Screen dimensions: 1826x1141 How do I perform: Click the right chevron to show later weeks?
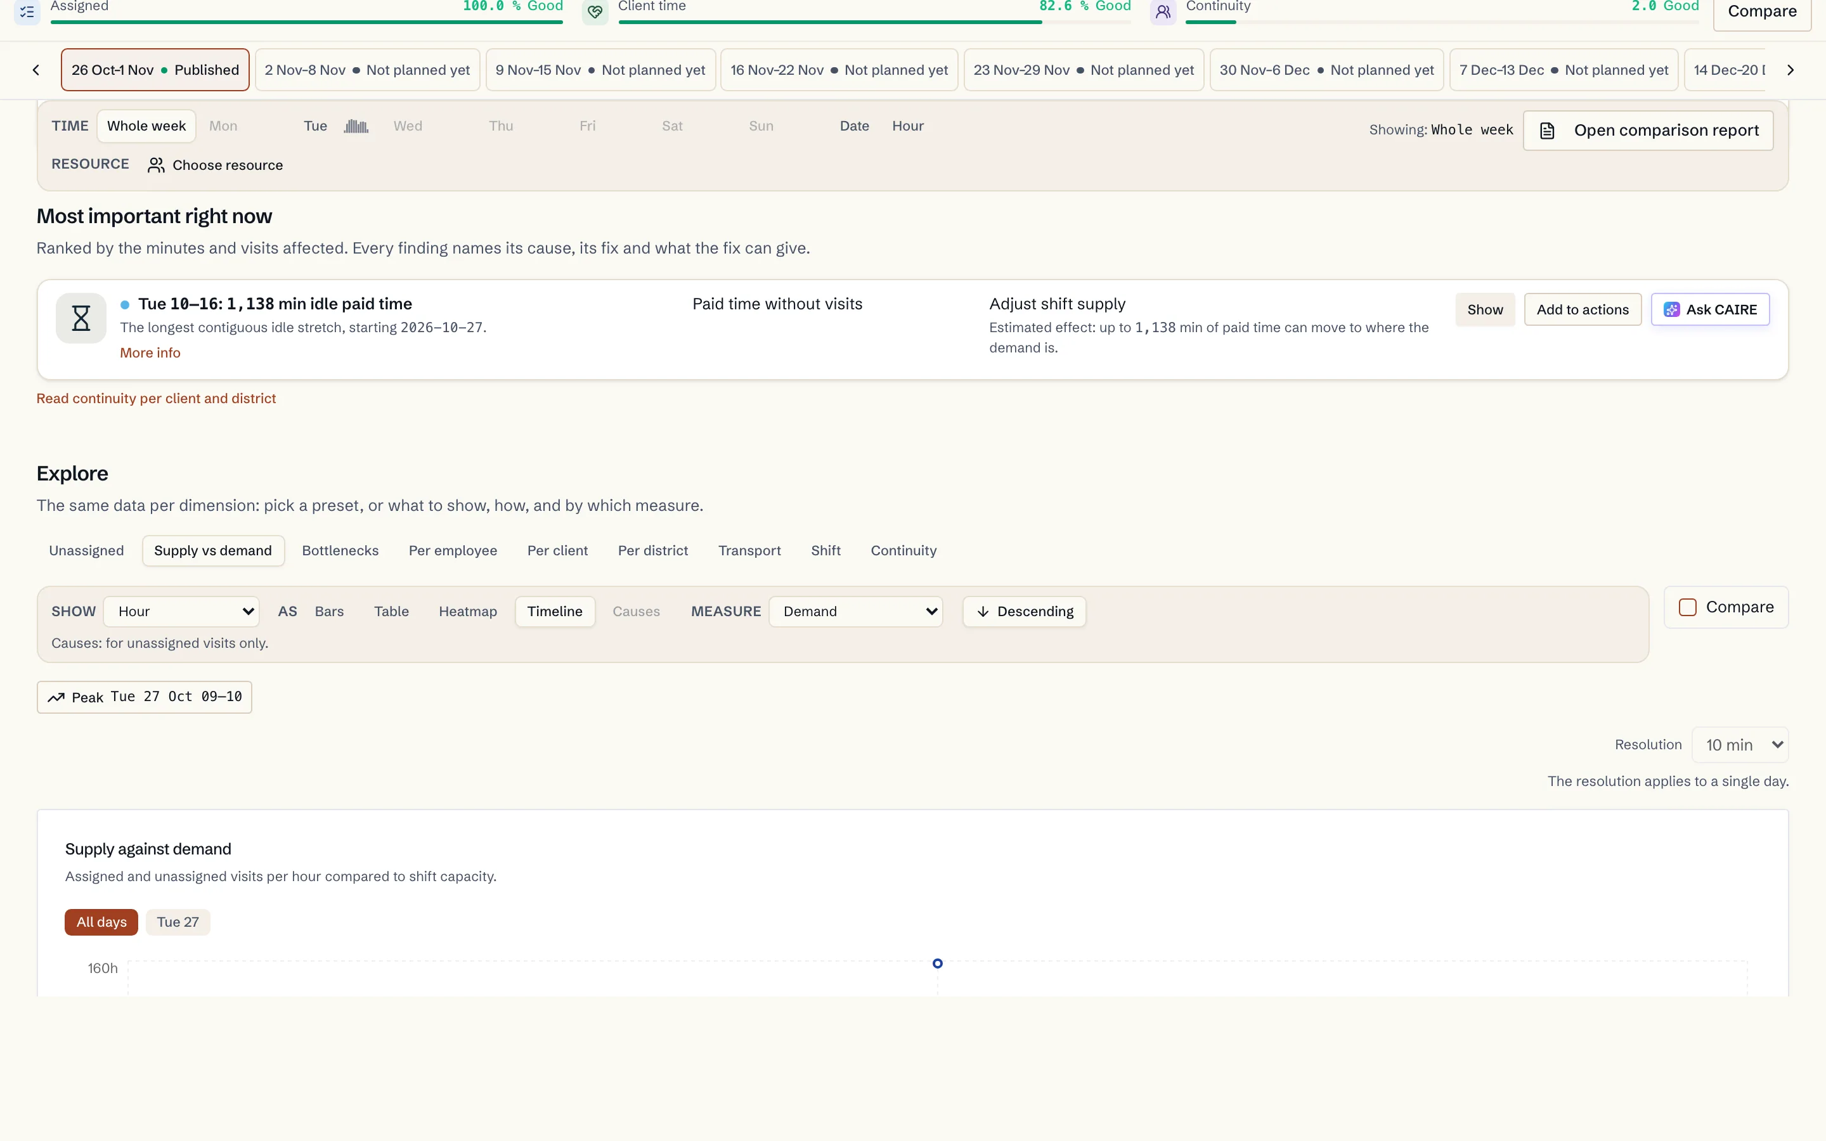click(1790, 70)
